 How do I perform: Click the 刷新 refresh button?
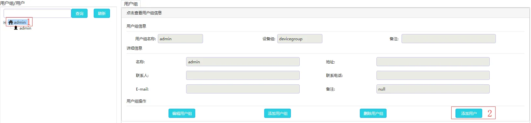[x=102, y=13]
